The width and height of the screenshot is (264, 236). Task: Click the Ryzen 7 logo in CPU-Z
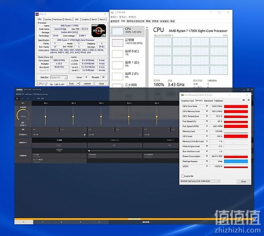click(99, 31)
